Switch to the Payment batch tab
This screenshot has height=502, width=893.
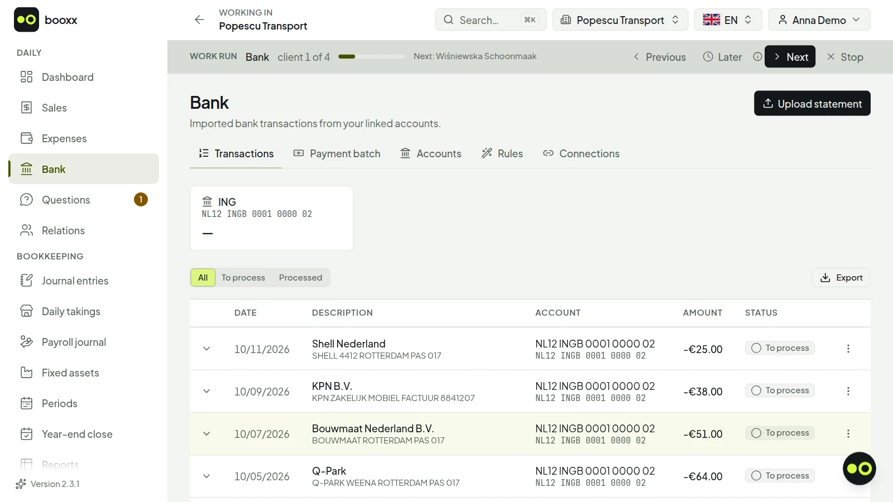tap(337, 153)
